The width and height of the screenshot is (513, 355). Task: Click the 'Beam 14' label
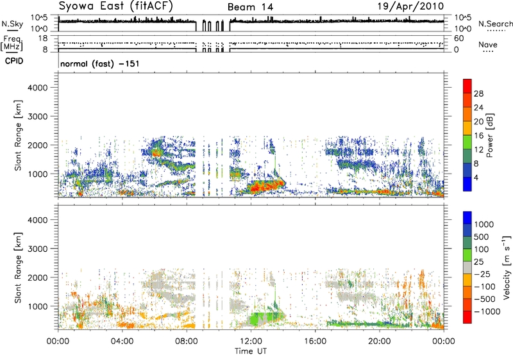tap(250, 7)
